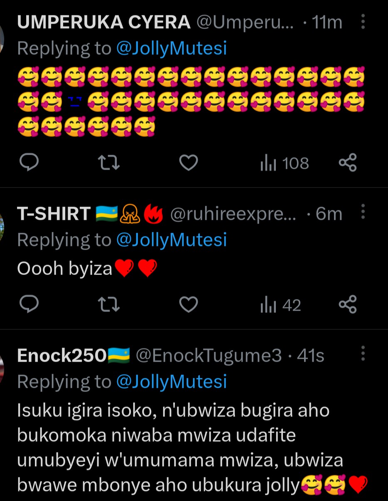The image size is (388, 501).
Task: Retweet the 'Oooh byiza' tweet
Action: coord(111,305)
